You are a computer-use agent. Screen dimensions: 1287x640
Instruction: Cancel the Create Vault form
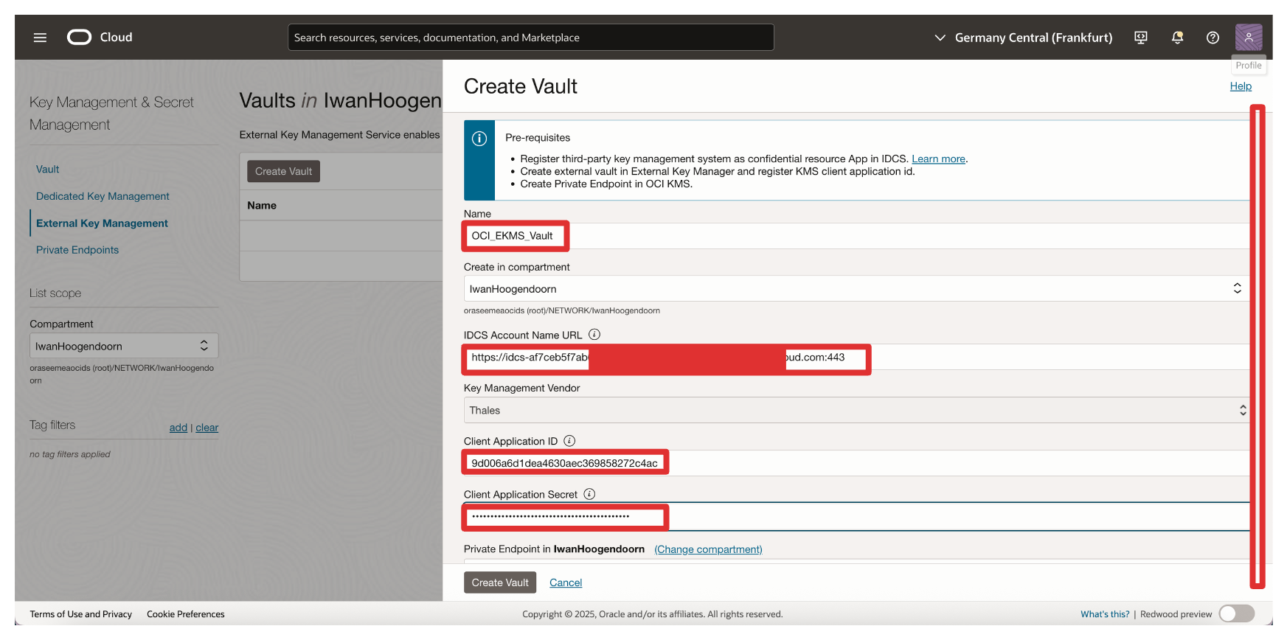coord(566,582)
